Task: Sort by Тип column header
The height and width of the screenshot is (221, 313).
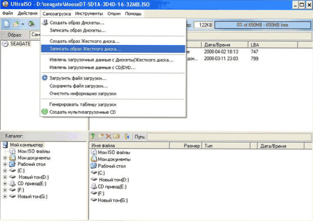Action: (x=226, y=146)
